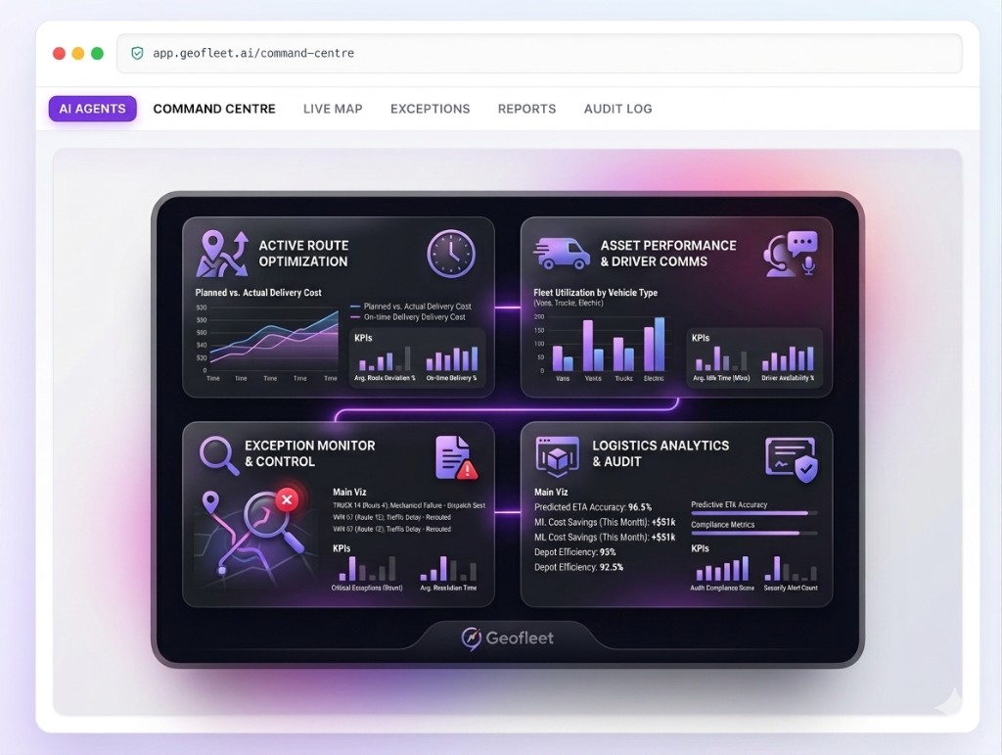The width and height of the screenshot is (1002, 755).
Task: Click the Geofleet brand name text
Action: pos(520,637)
